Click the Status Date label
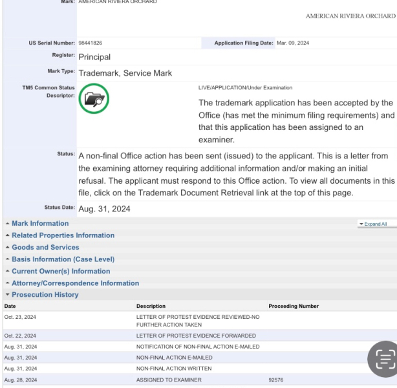 click(x=59, y=208)
